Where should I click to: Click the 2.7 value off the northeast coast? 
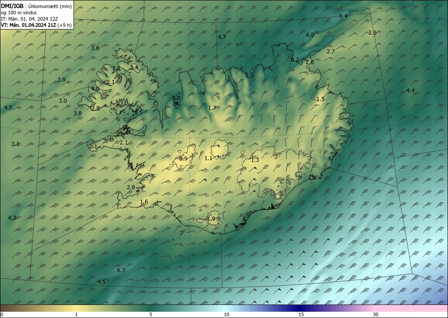click(x=331, y=52)
